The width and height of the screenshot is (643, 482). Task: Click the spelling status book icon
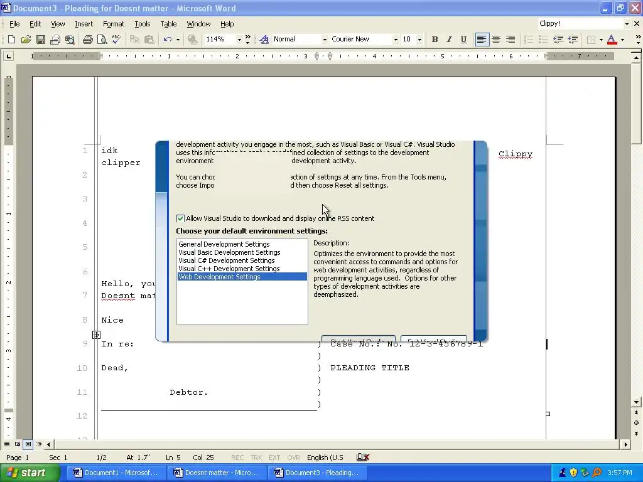363,458
